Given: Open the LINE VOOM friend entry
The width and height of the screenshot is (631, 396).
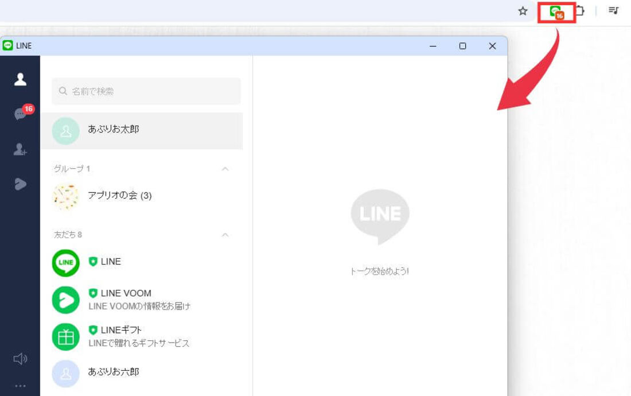Looking at the screenshot, I should 142,300.
